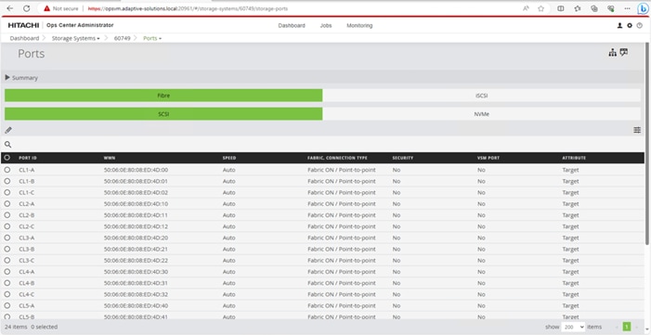Open the Read aloud icon in the address bar
Image resolution: width=651 pixels, height=335 pixels.
tap(526, 8)
